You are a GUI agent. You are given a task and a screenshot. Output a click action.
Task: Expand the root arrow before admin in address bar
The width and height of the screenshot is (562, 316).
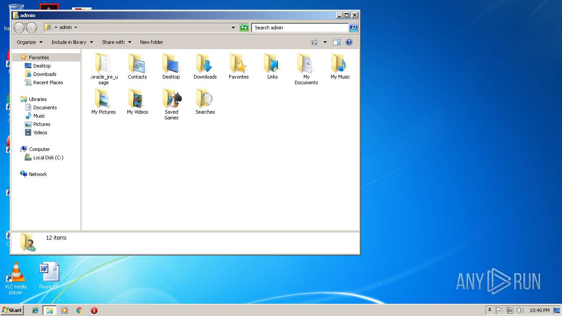pos(56,27)
